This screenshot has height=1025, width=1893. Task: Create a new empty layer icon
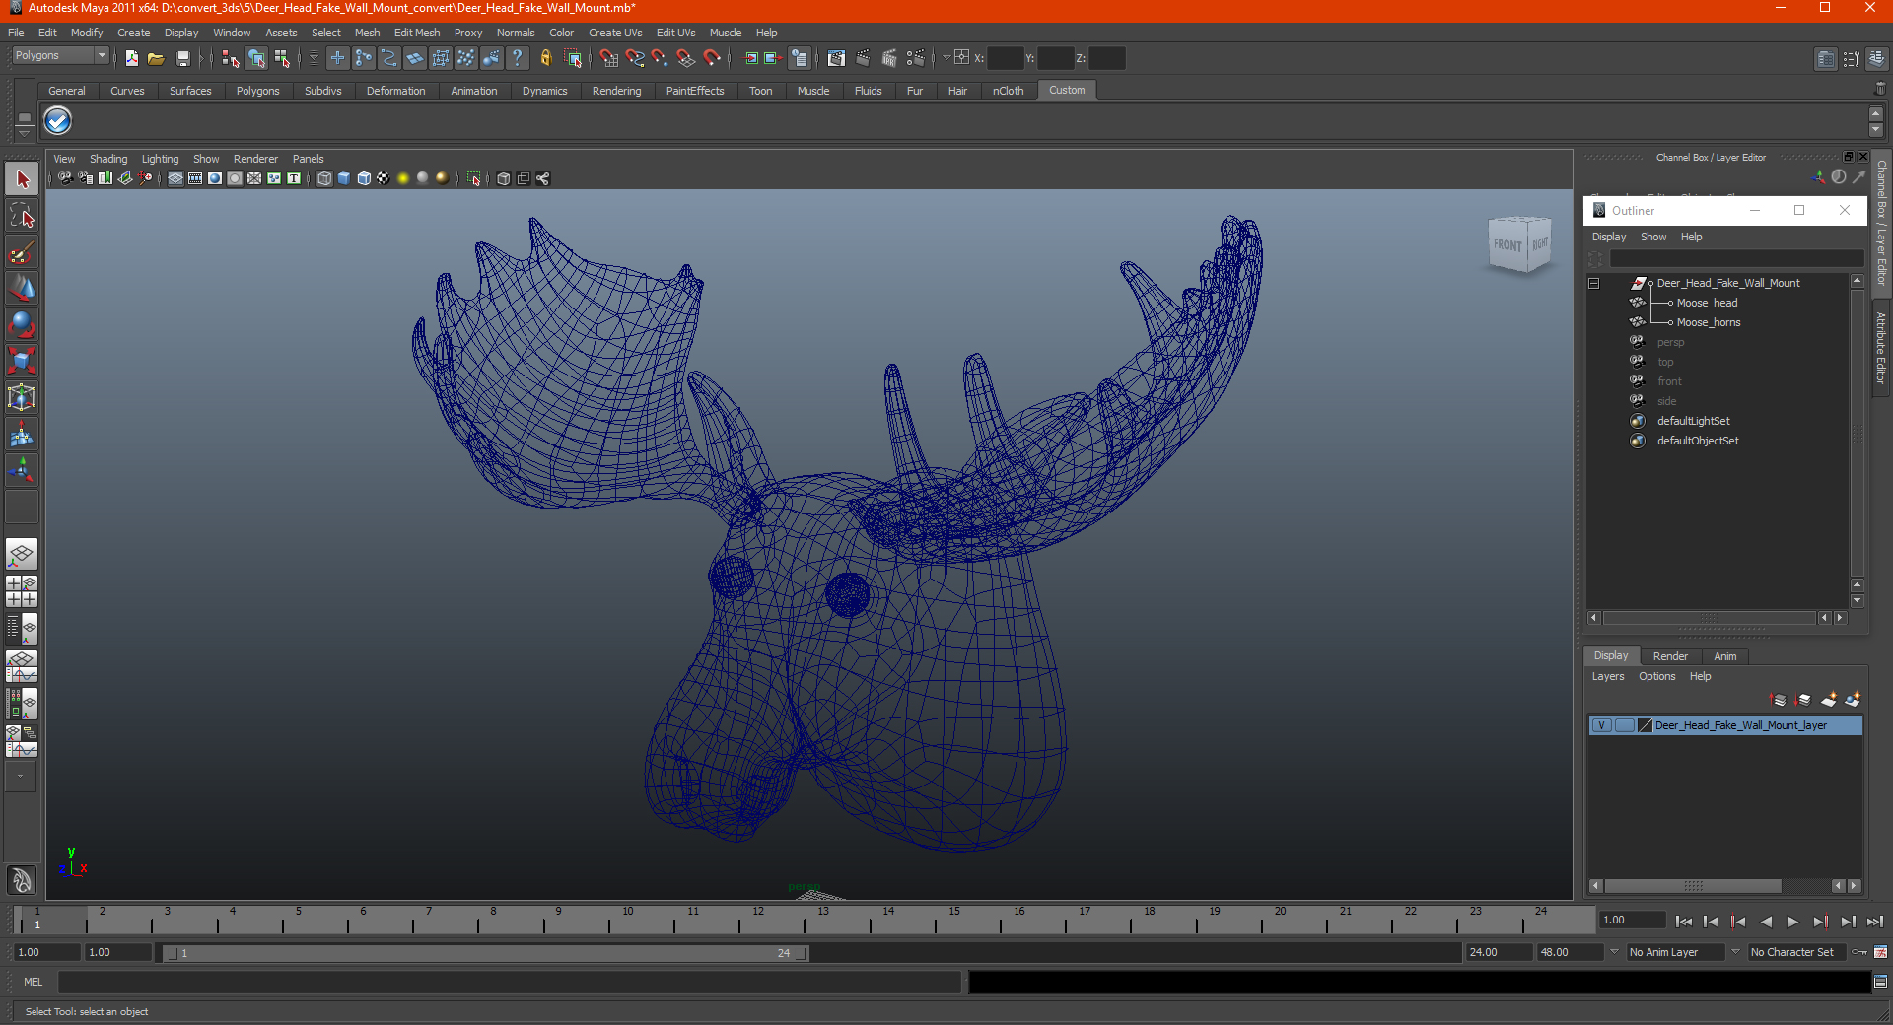point(1828,700)
